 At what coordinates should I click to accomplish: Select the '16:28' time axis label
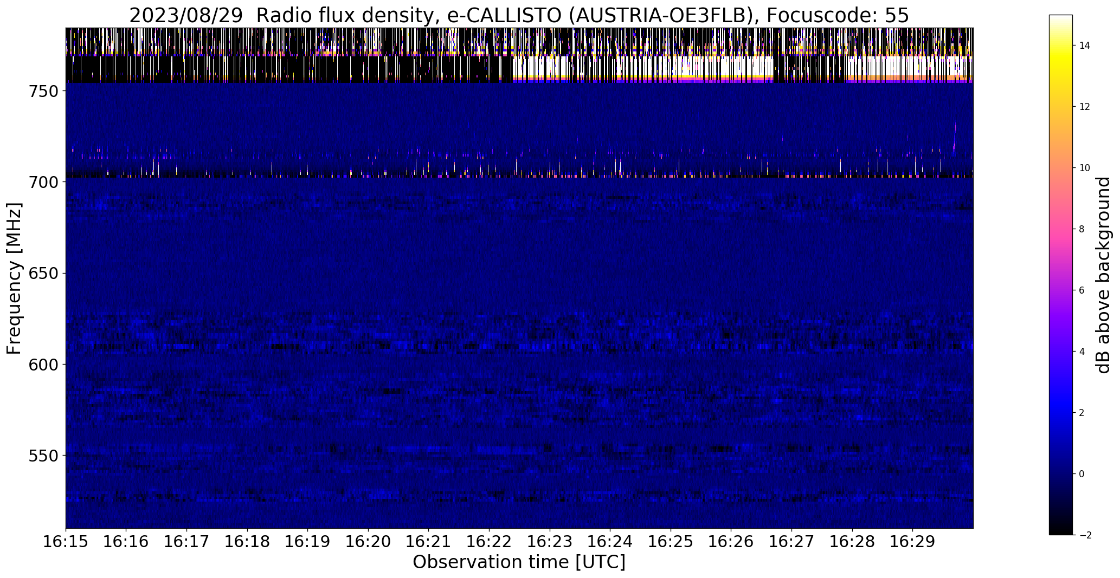[852, 542]
